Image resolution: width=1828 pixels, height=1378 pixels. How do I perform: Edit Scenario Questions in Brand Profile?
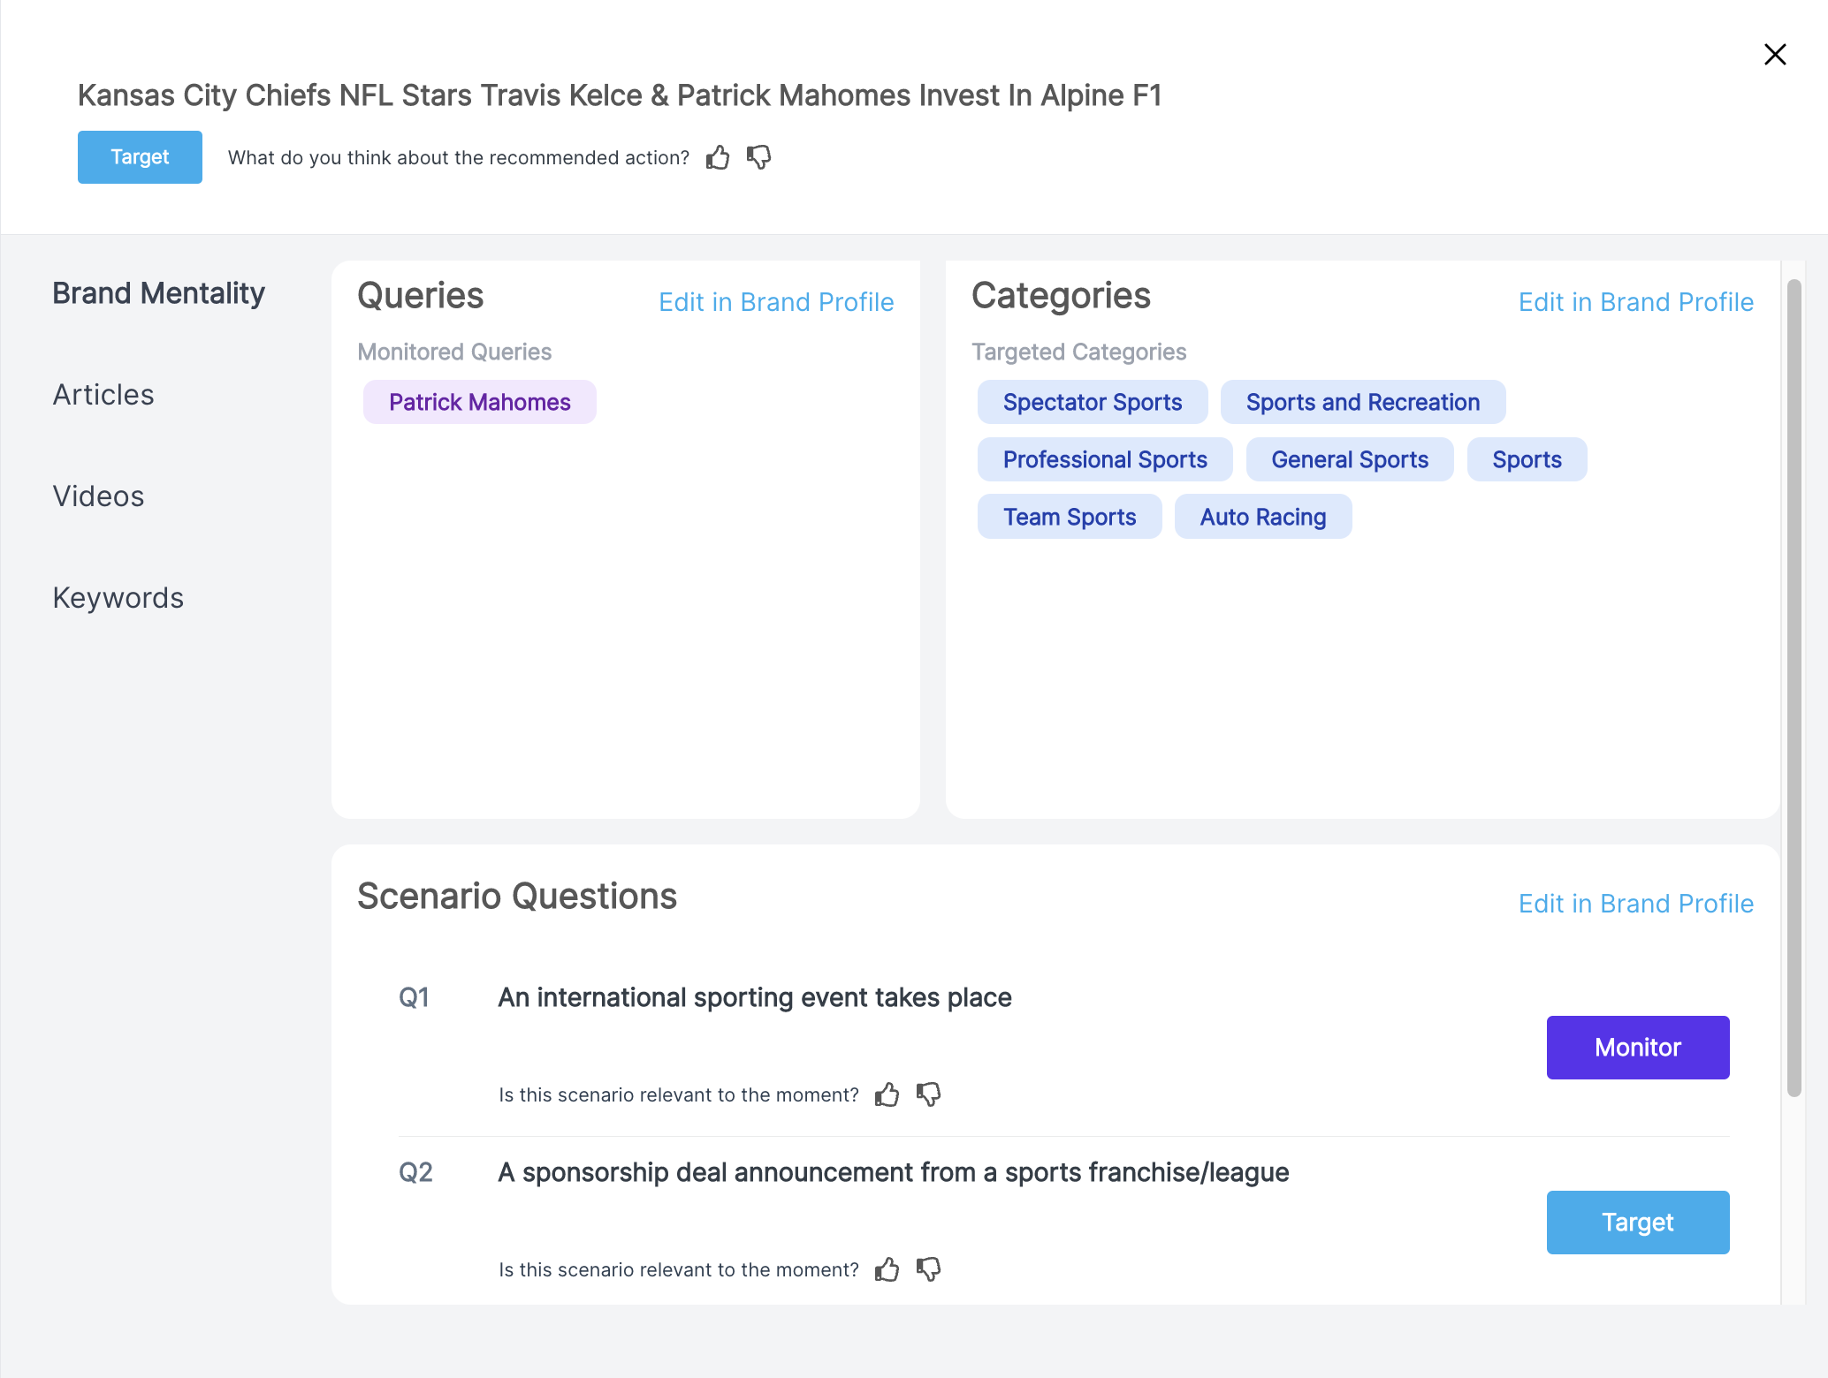(1635, 904)
